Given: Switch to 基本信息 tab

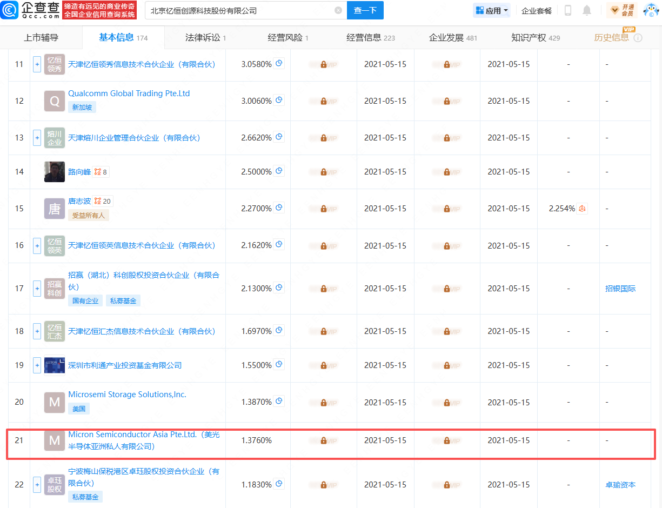Looking at the screenshot, I should click(123, 37).
